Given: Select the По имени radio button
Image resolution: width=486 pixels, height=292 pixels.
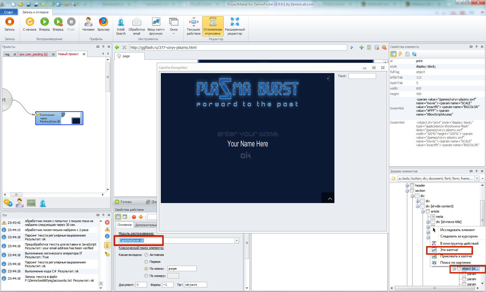Looking at the screenshot, I should 146,269.
